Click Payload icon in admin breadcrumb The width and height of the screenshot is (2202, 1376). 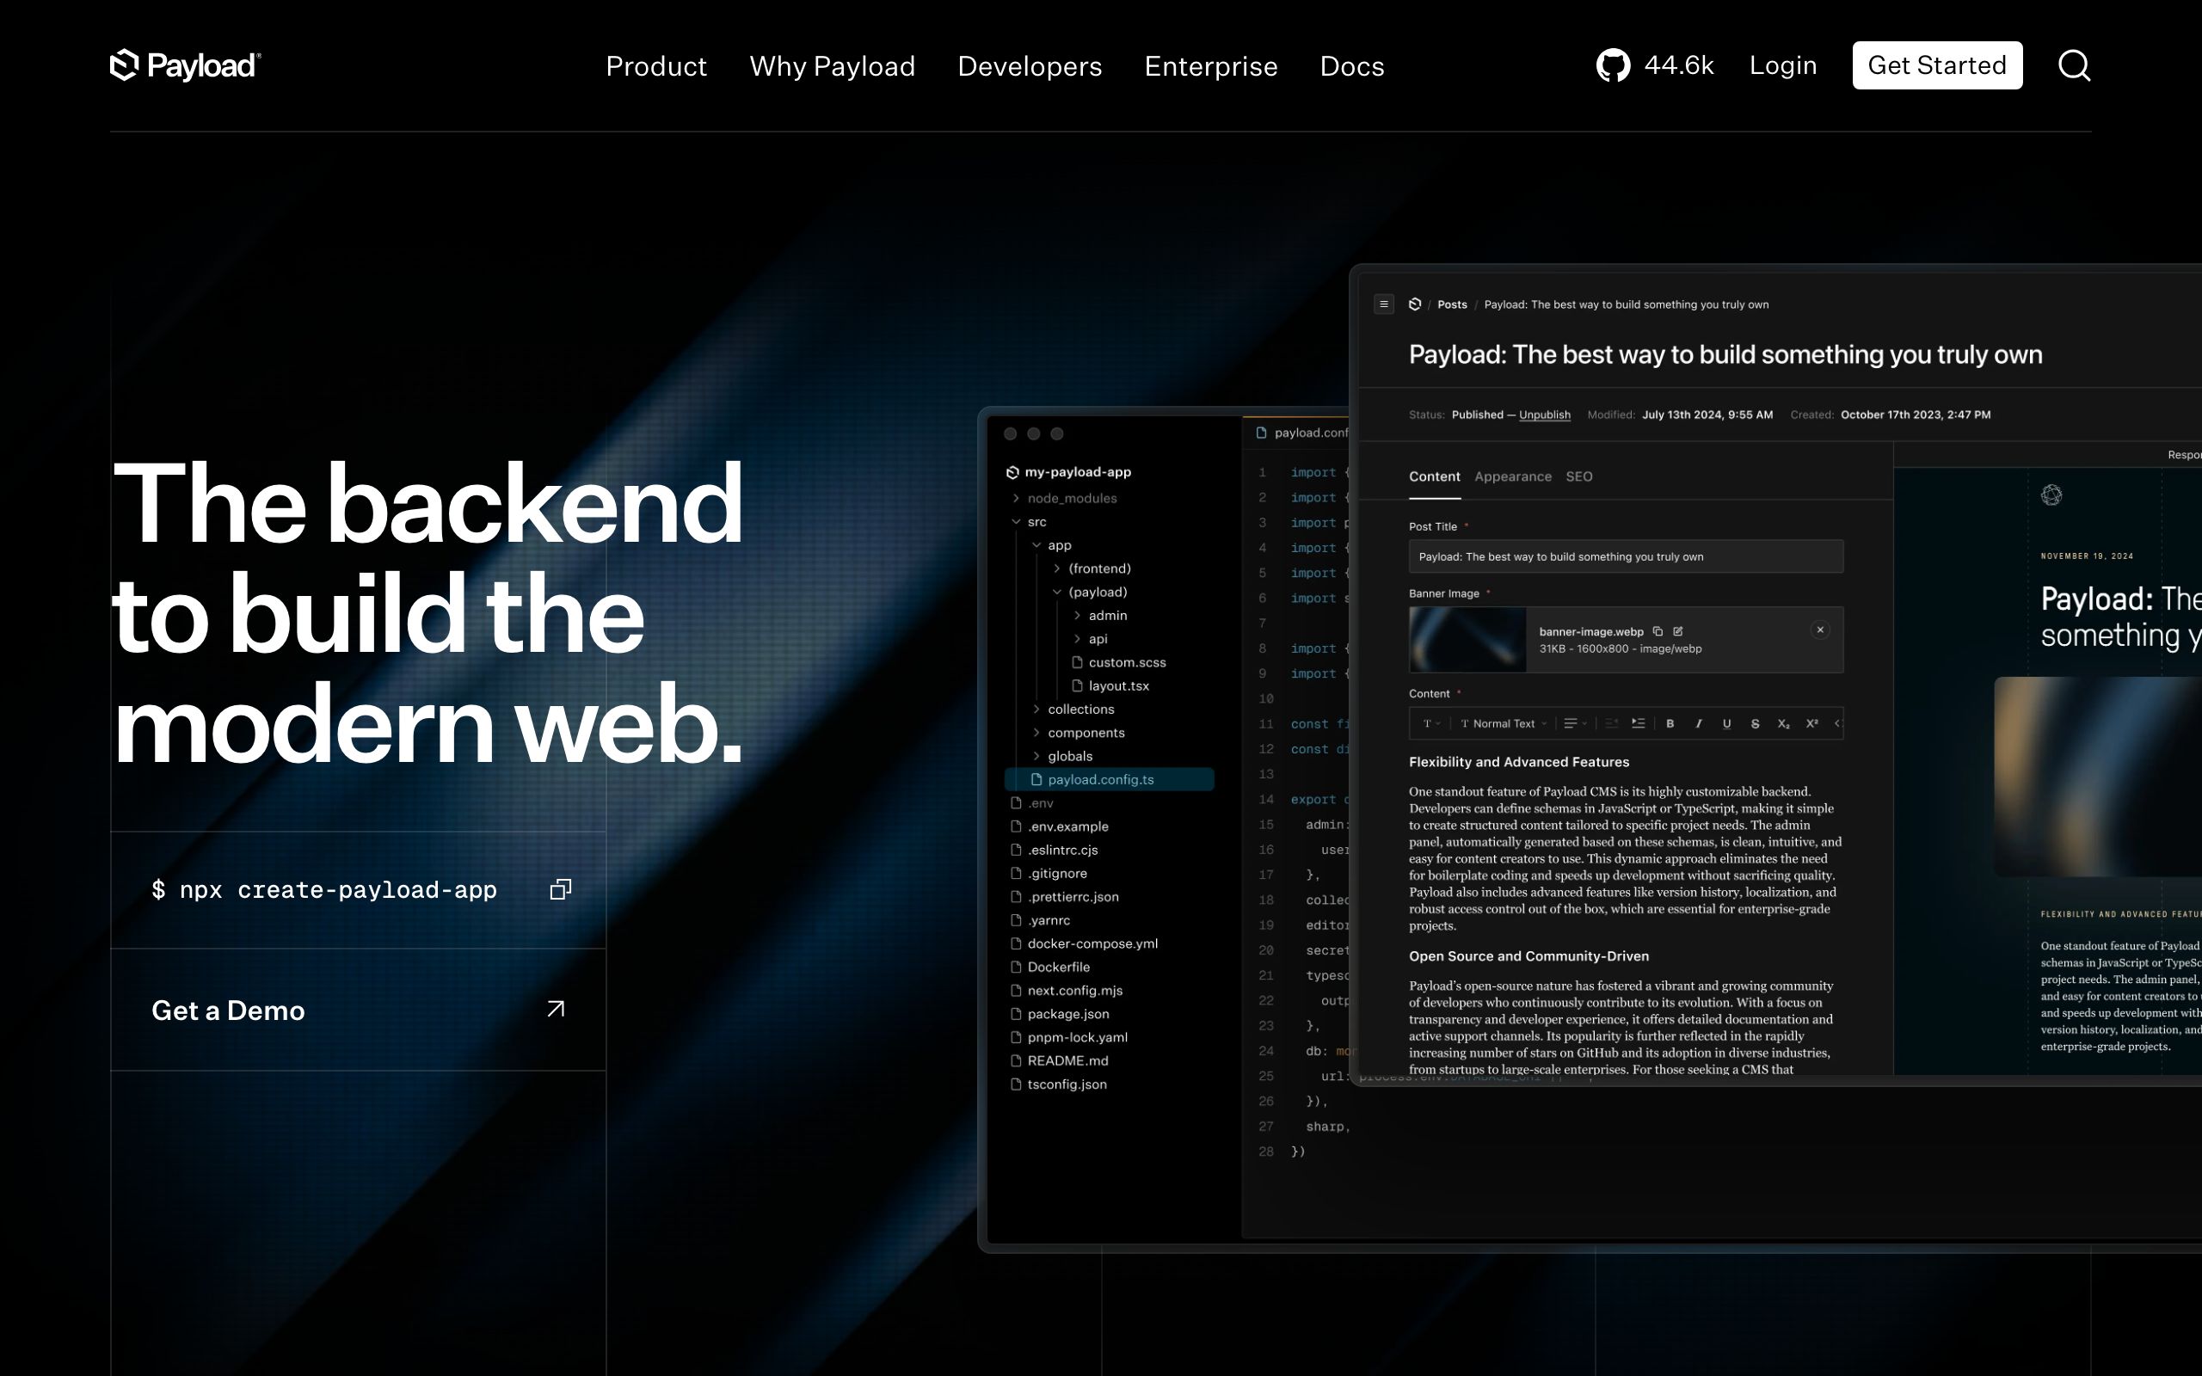(x=1415, y=304)
